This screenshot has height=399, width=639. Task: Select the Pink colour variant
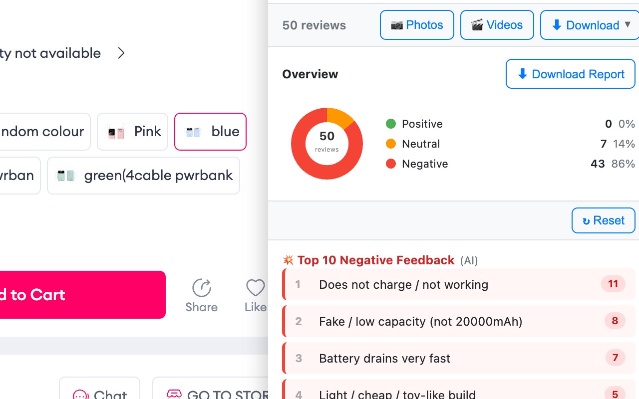pyautogui.click(x=132, y=132)
